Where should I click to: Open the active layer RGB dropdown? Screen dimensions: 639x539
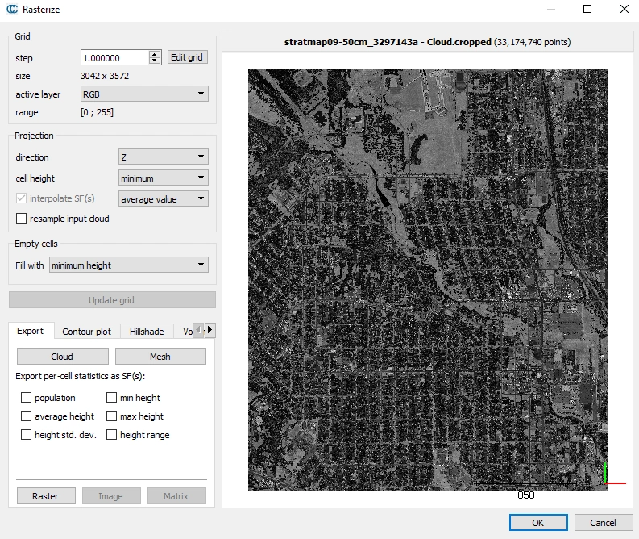[x=144, y=94]
